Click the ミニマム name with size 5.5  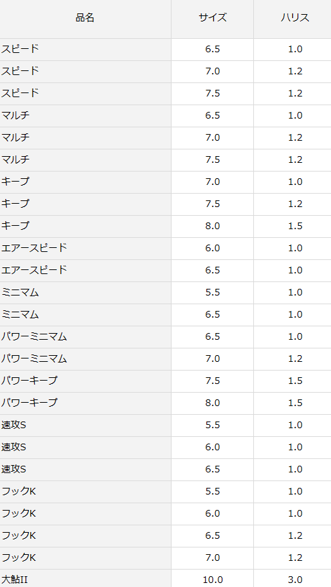[x=20, y=292]
